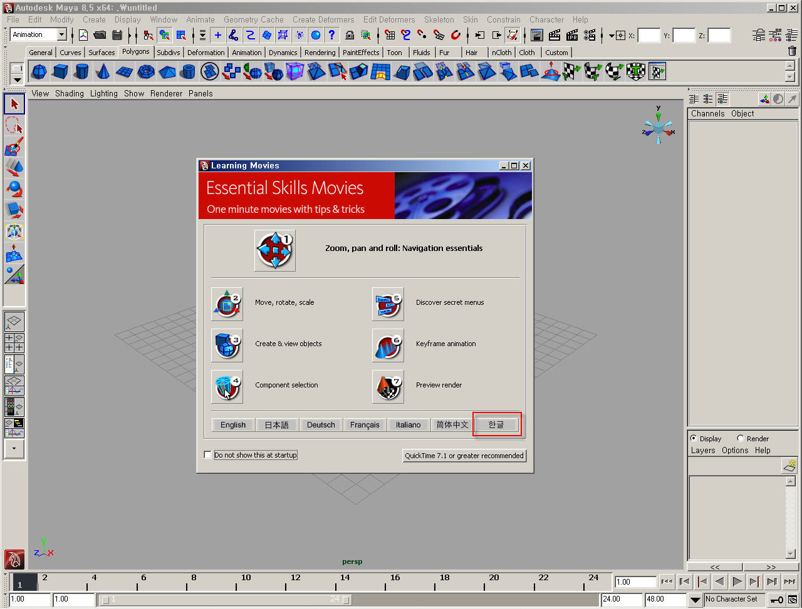Click the shelf trash can icon
Screen dimensions: 802x609
792,51
